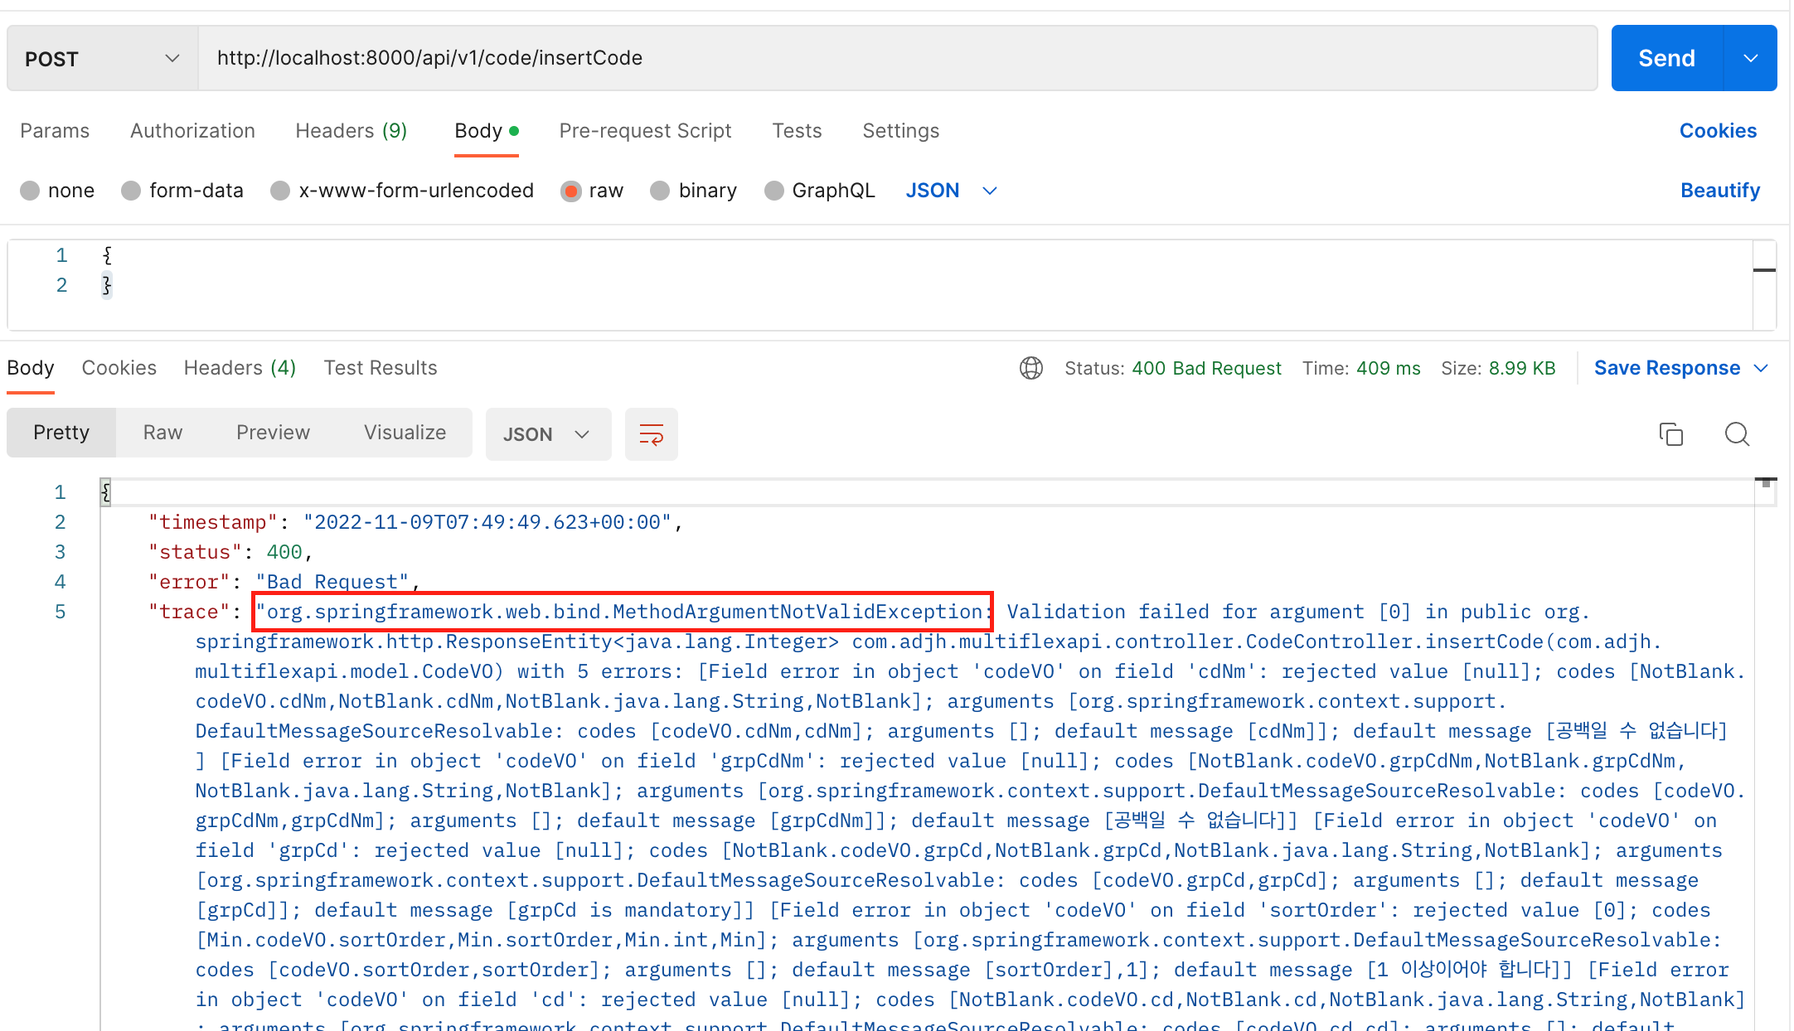Open the Cookies link
This screenshot has width=1794, height=1031.
click(x=1718, y=131)
